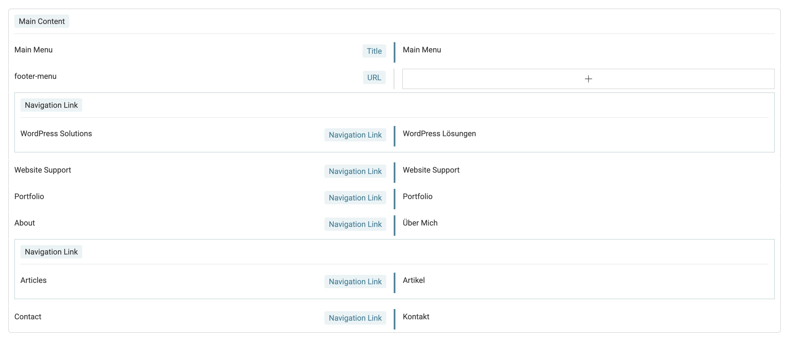Click the URL tag beside footer-menu
This screenshot has height=343, width=788.
point(374,78)
